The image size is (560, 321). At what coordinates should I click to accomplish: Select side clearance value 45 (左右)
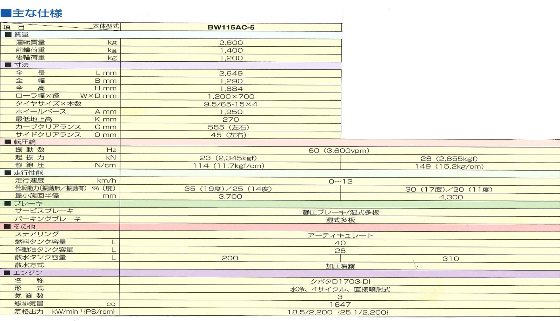click(x=228, y=135)
